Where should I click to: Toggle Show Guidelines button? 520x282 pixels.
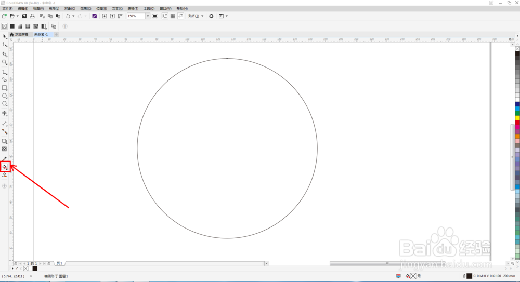(x=181, y=16)
